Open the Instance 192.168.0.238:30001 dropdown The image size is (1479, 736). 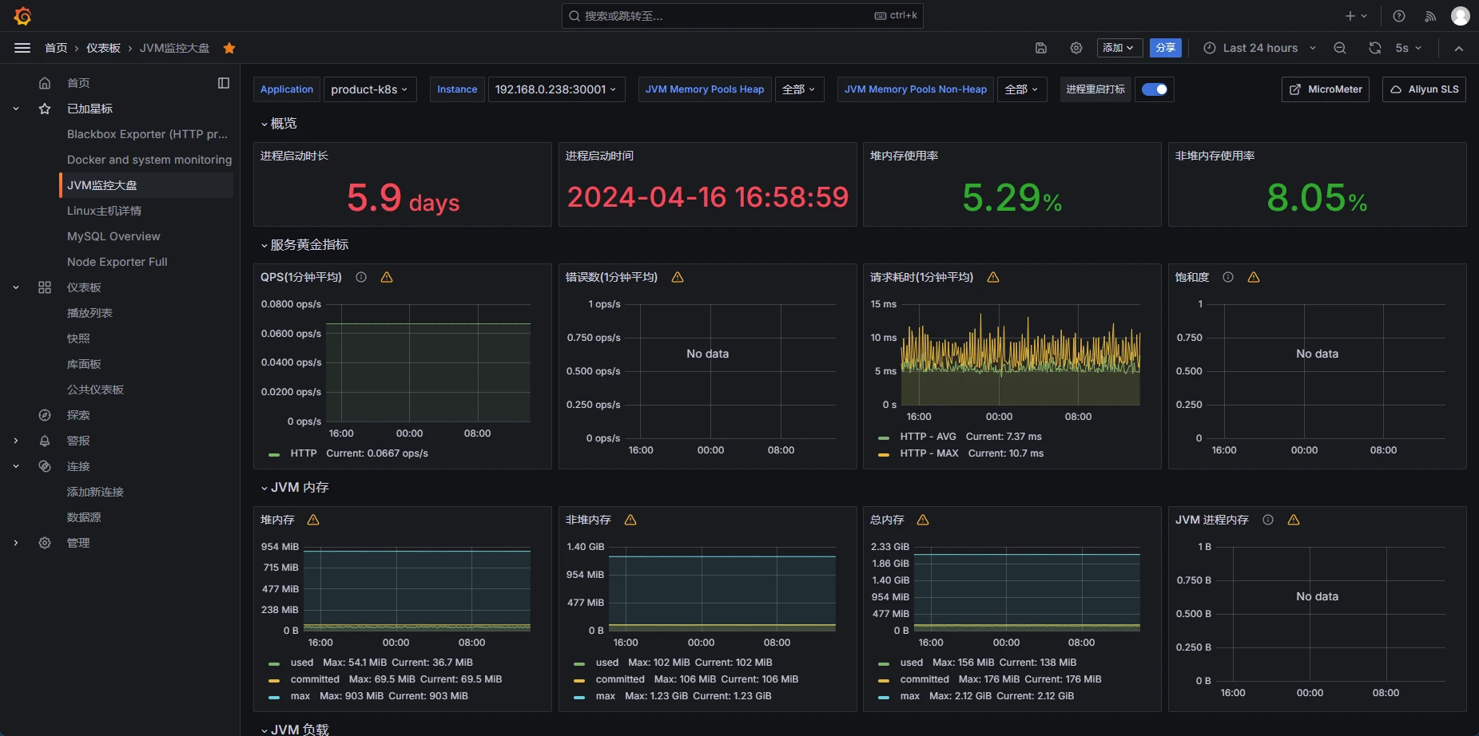click(556, 89)
